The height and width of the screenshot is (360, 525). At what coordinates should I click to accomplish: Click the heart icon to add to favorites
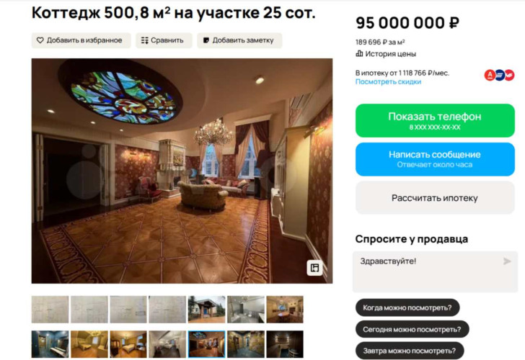pyautogui.click(x=40, y=40)
